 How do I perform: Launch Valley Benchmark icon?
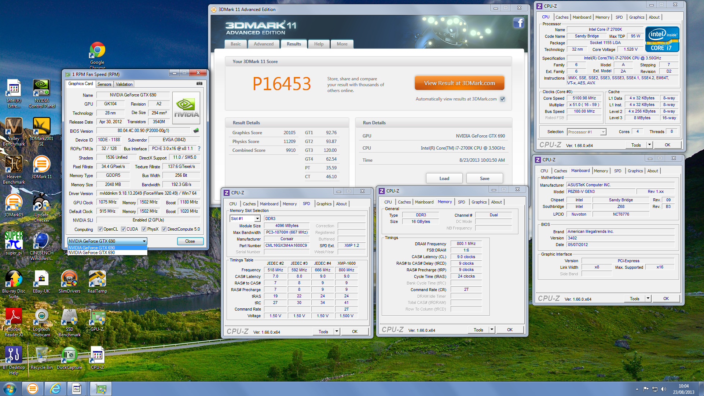tap(14, 132)
